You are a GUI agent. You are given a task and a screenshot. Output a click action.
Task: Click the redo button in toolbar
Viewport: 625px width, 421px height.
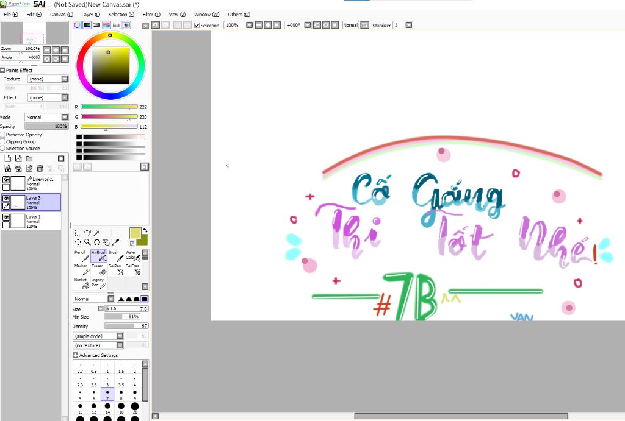(165, 25)
